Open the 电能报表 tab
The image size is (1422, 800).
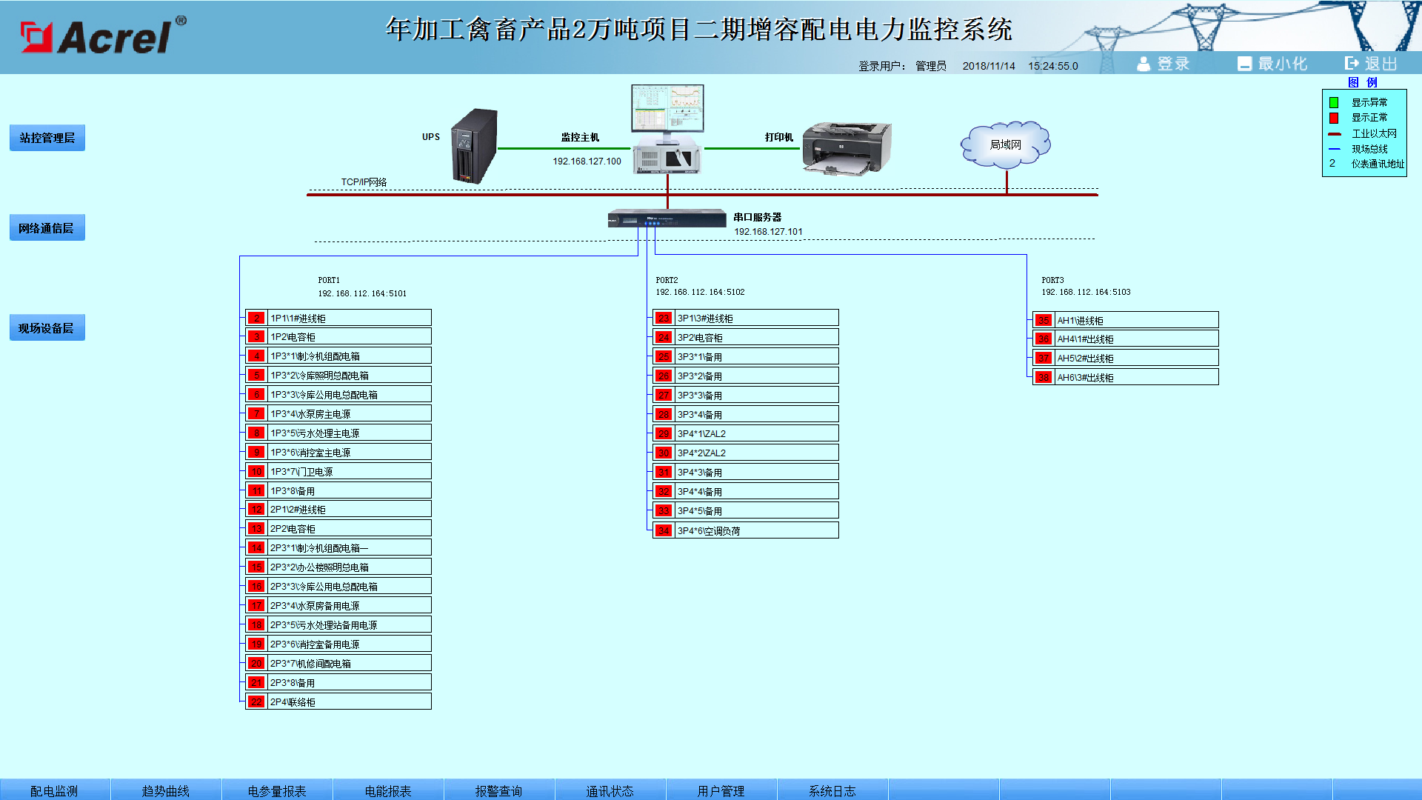388,790
